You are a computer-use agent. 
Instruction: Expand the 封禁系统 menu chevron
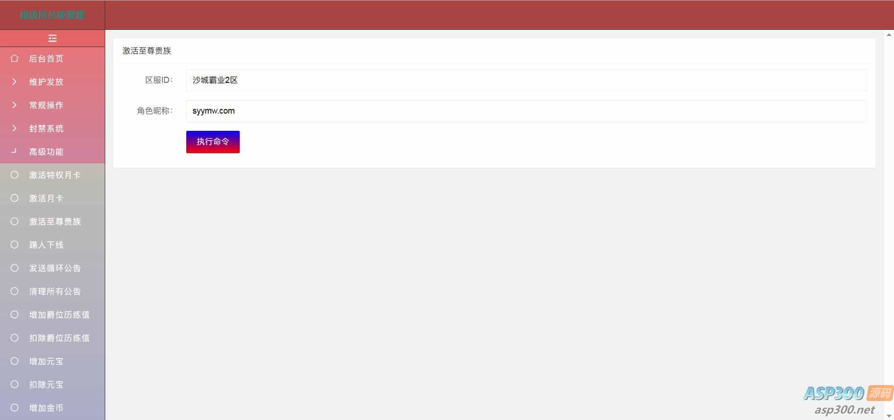14,128
